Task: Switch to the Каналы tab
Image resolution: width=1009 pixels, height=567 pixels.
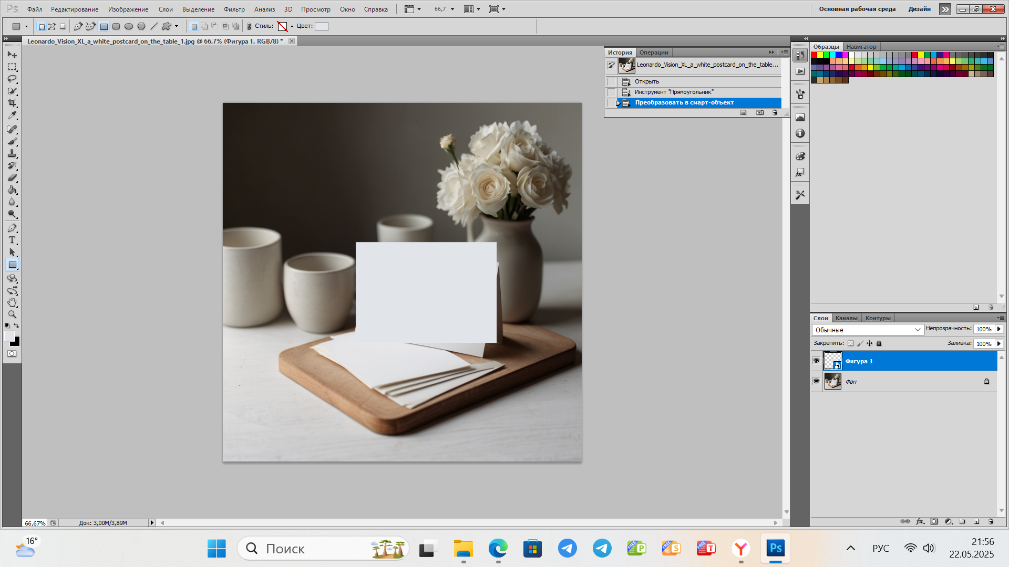Action: [x=846, y=318]
